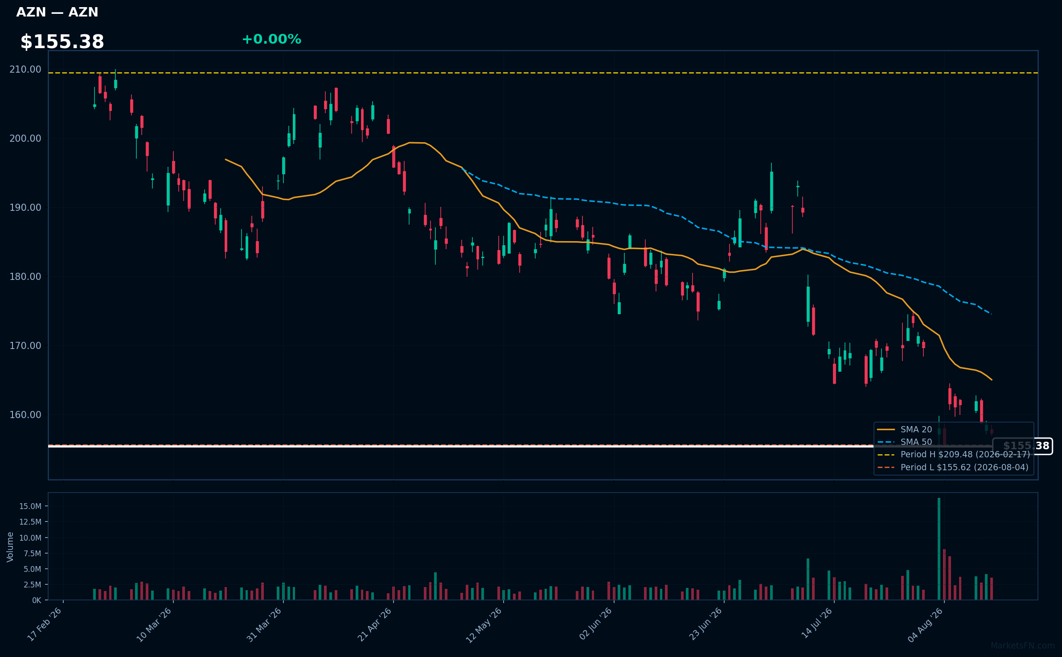The height and width of the screenshot is (657, 1062).
Task: Click the vertical "Volume" axis title
Action: click(10, 547)
